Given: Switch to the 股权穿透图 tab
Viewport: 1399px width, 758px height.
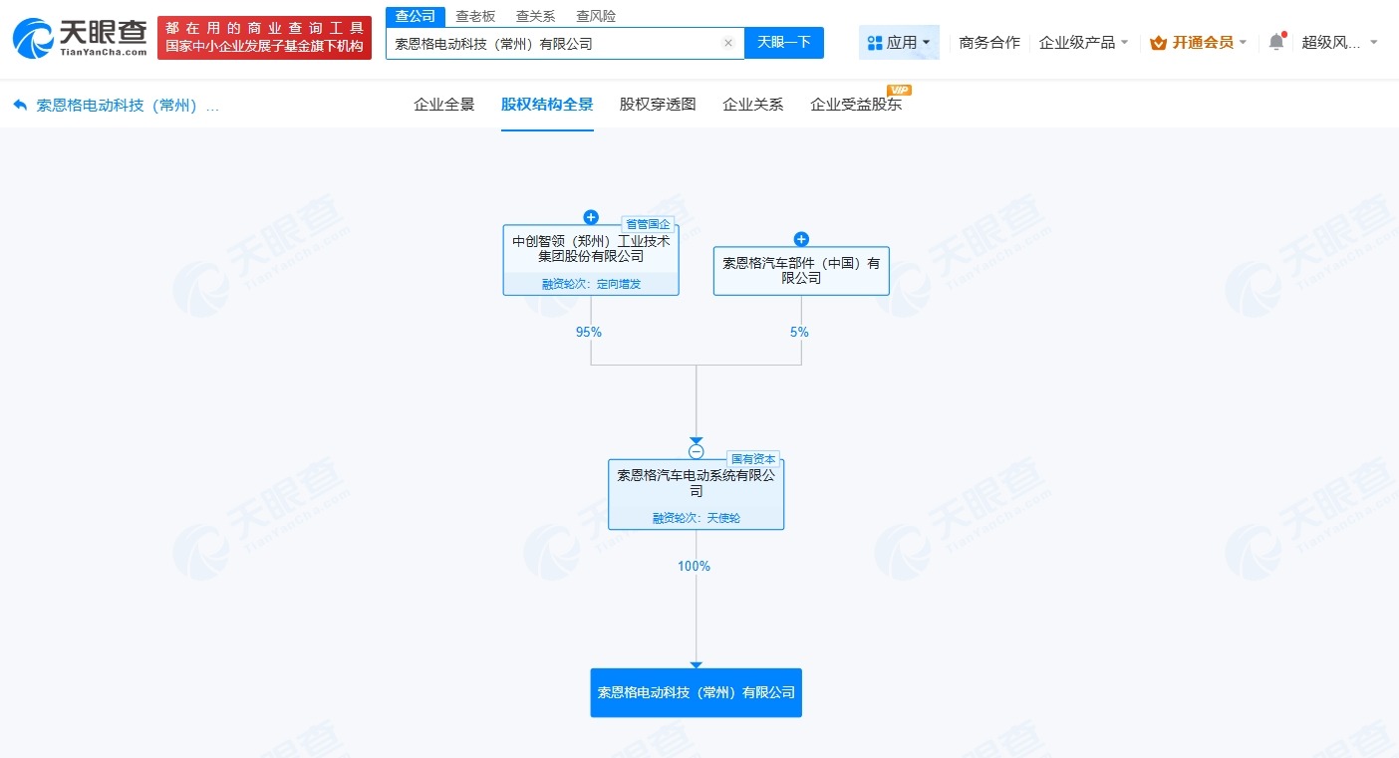Looking at the screenshot, I should pos(656,104).
